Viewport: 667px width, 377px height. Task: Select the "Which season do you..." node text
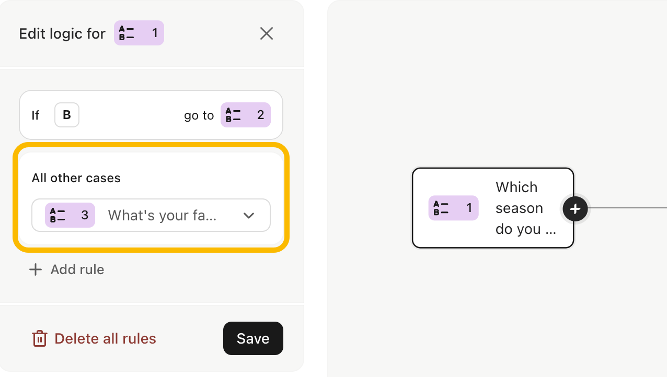click(525, 208)
